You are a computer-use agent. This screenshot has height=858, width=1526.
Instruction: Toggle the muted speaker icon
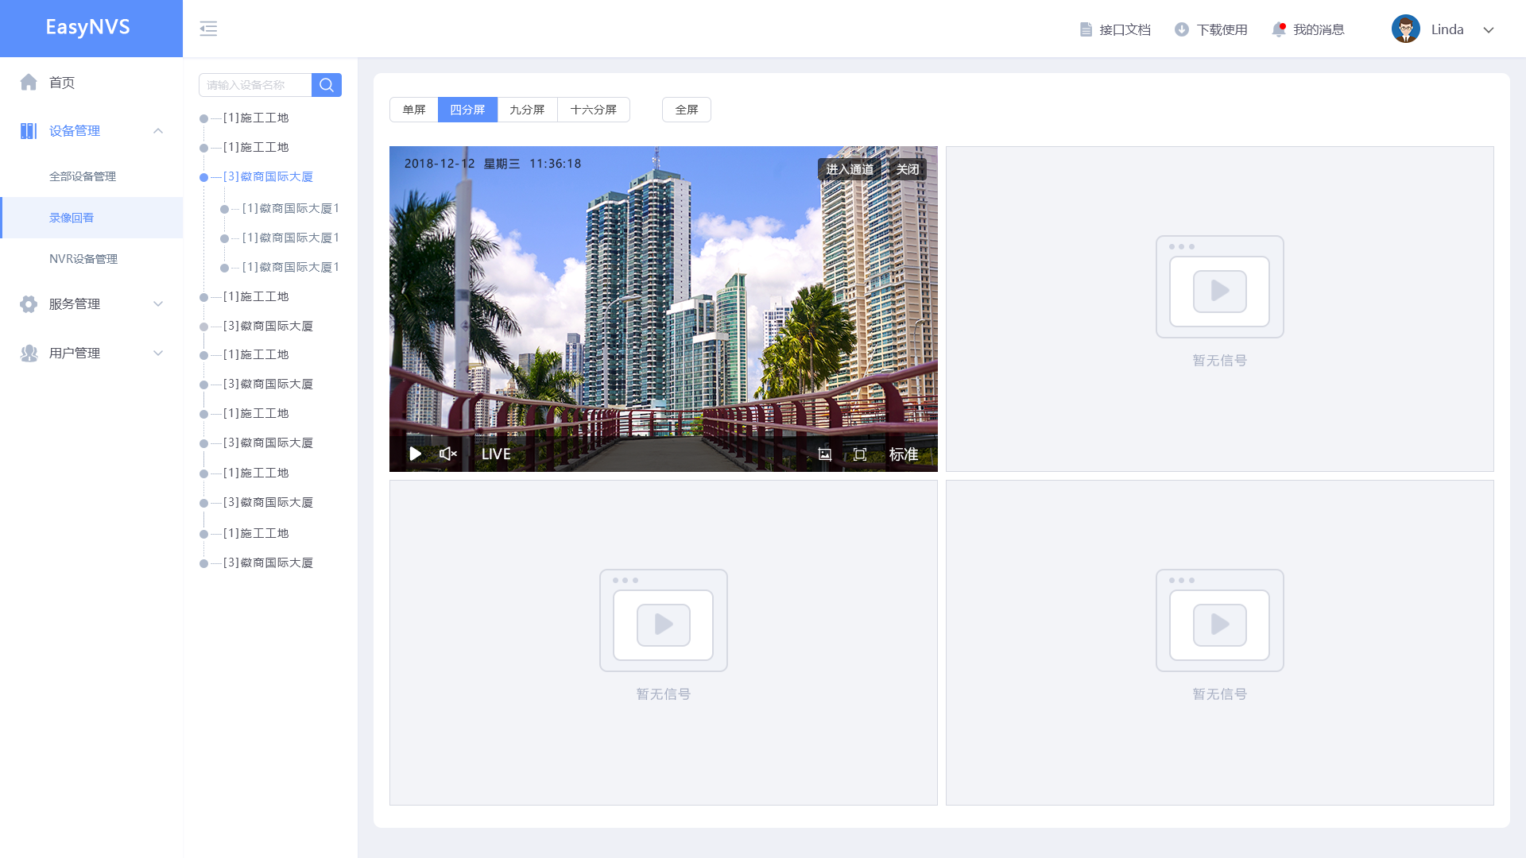(x=447, y=454)
